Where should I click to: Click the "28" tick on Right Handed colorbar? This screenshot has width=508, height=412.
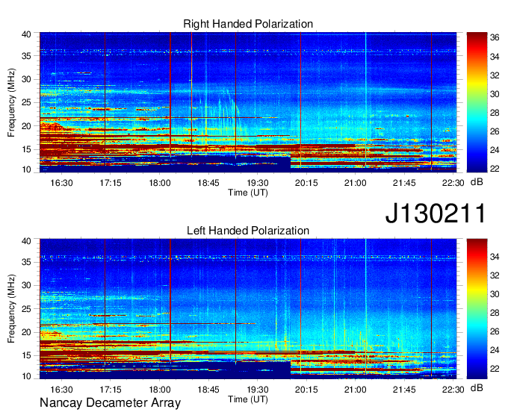495,113
